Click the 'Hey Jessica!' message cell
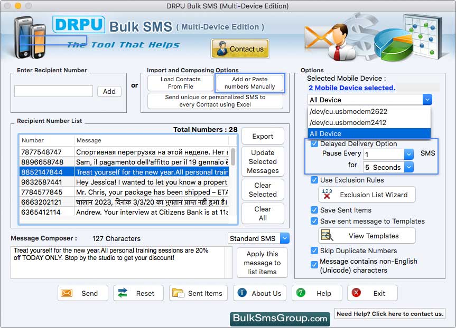Screen dimensions: 456x328 152,182
